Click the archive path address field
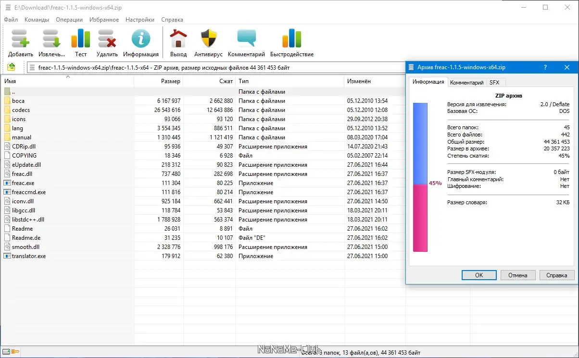This screenshot has width=579, height=358. 216,68
